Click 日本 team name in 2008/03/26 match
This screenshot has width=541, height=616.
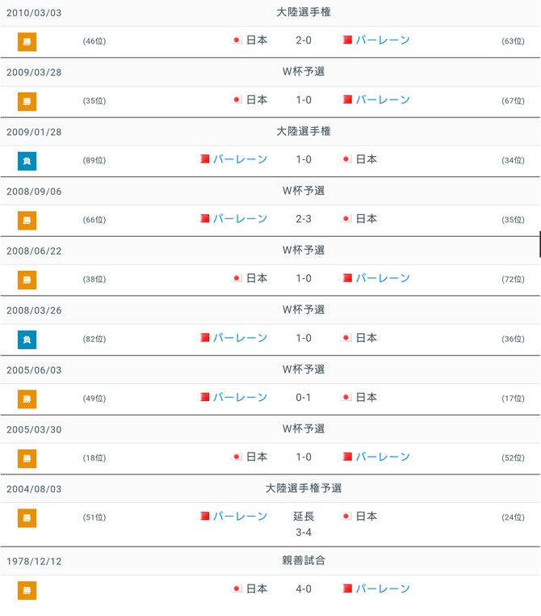coord(367,338)
